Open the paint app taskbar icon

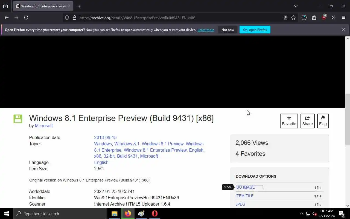click(141, 214)
